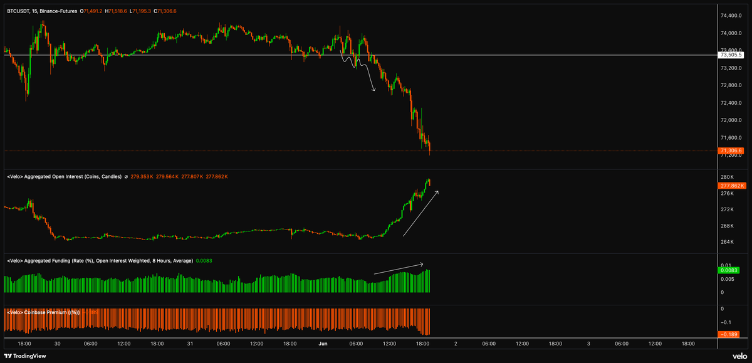Click the BTCUSDT, 15, Binance-Futures symbol title
The height and width of the screenshot is (363, 752).
41,11
